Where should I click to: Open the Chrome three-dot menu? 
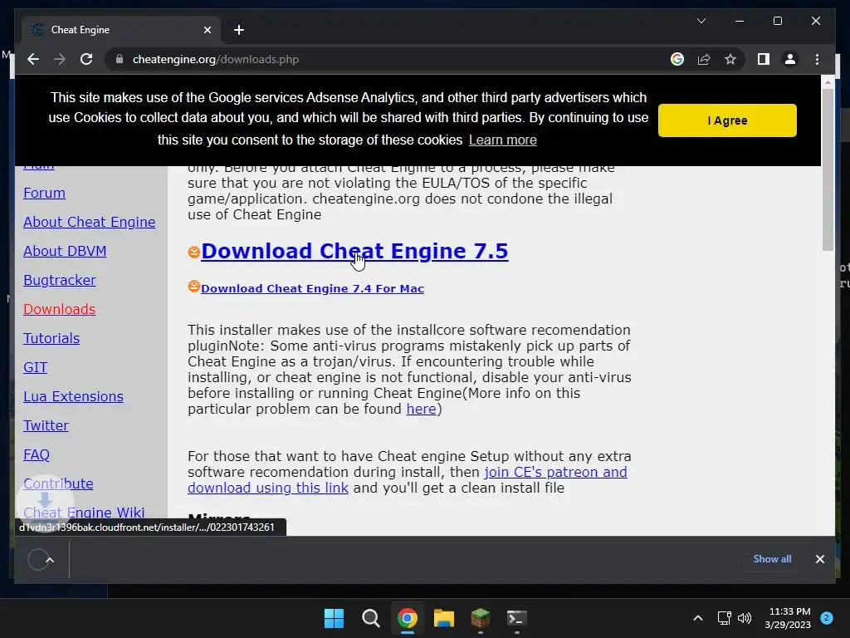817,59
